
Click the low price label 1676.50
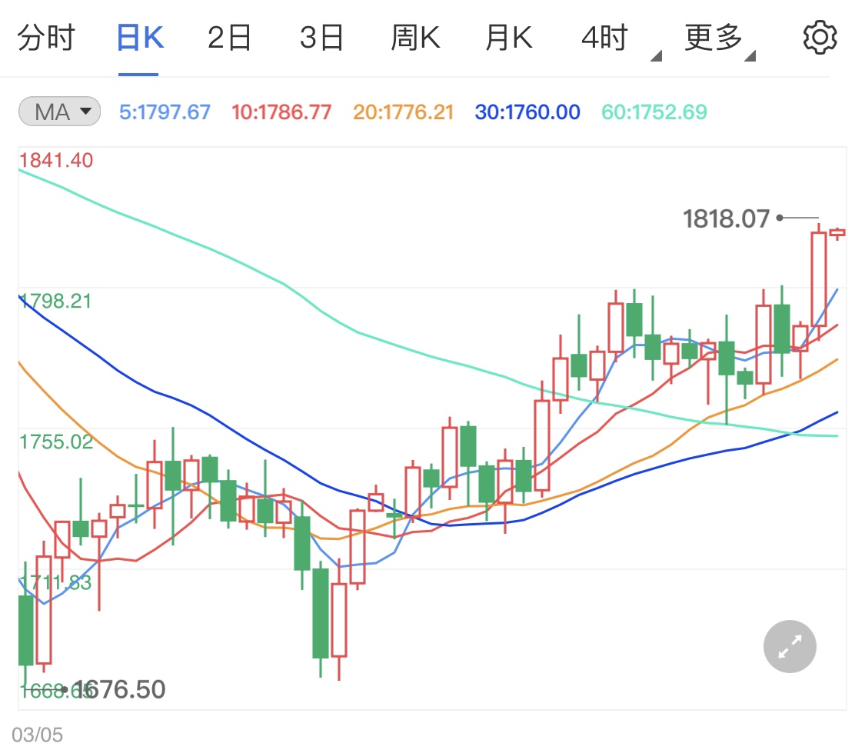pos(118,689)
